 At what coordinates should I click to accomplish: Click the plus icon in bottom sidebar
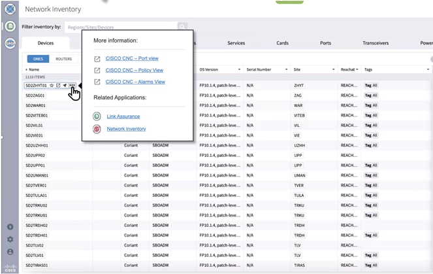pos(10,227)
